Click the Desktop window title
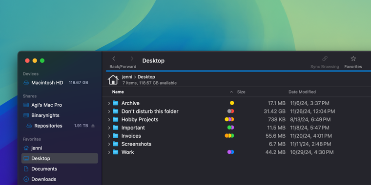The width and height of the screenshot is (371, 185). (x=153, y=61)
